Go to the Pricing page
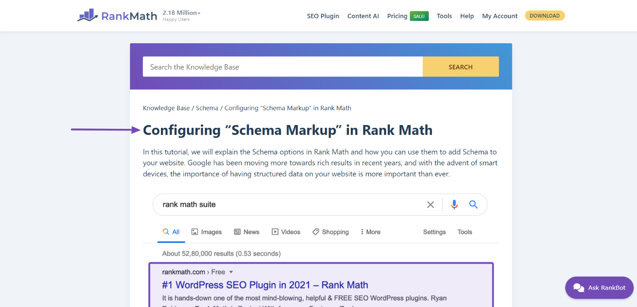Viewport: 637px width, 307px height. click(397, 16)
